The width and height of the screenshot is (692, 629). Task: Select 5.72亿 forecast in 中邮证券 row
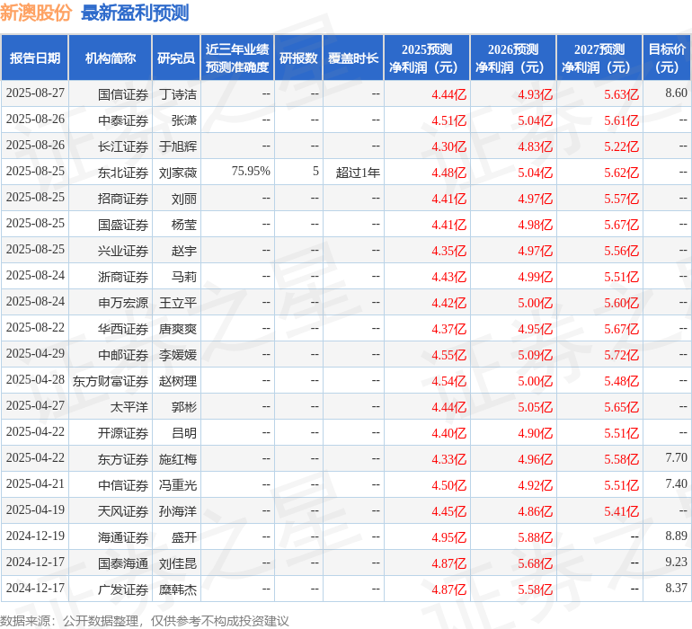pos(621,355)
